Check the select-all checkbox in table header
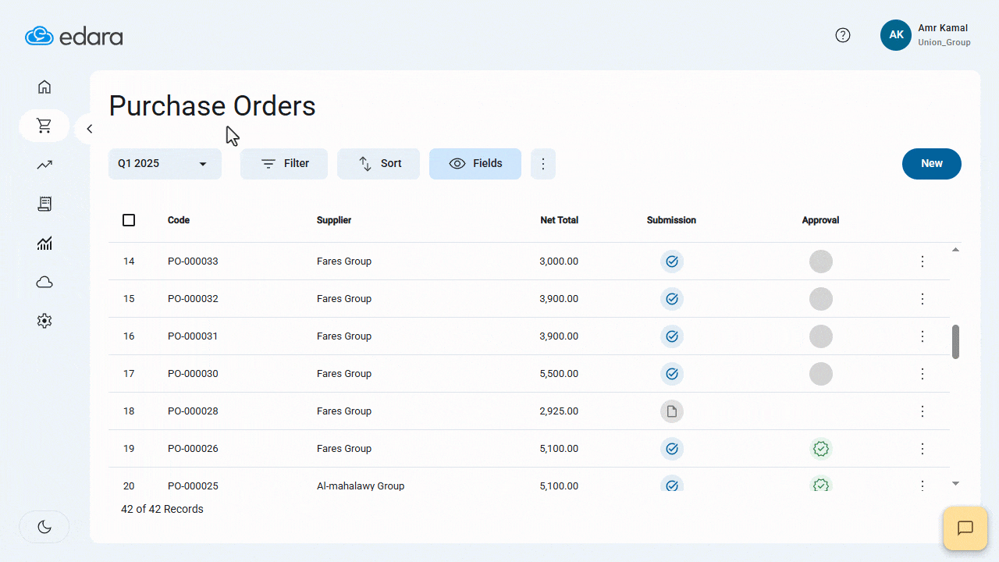This screenshot has height=562, width=999. [x=129, y=220]
